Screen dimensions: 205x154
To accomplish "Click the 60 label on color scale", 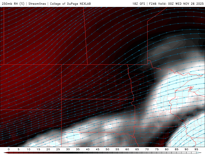I will [127, 149].
